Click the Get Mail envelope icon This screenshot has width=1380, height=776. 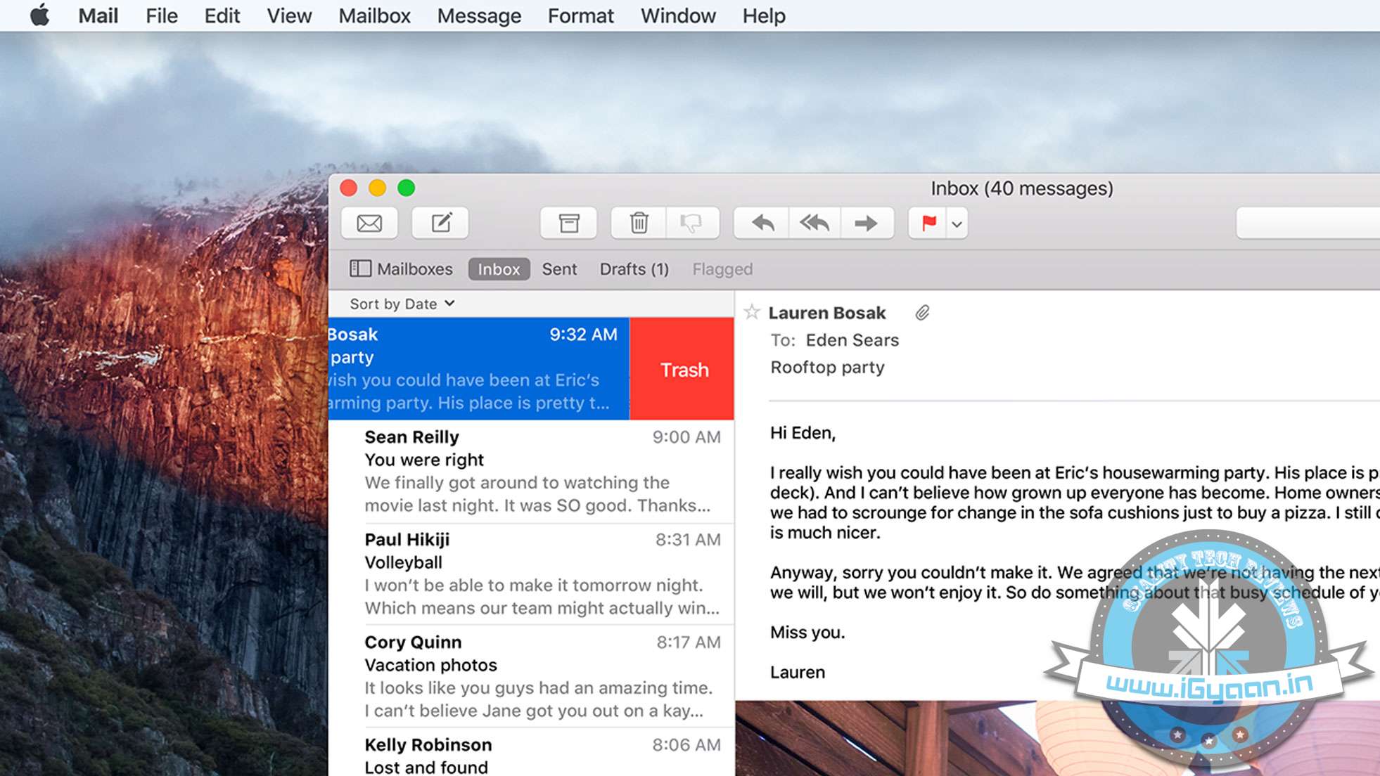[x=369, y=224]
